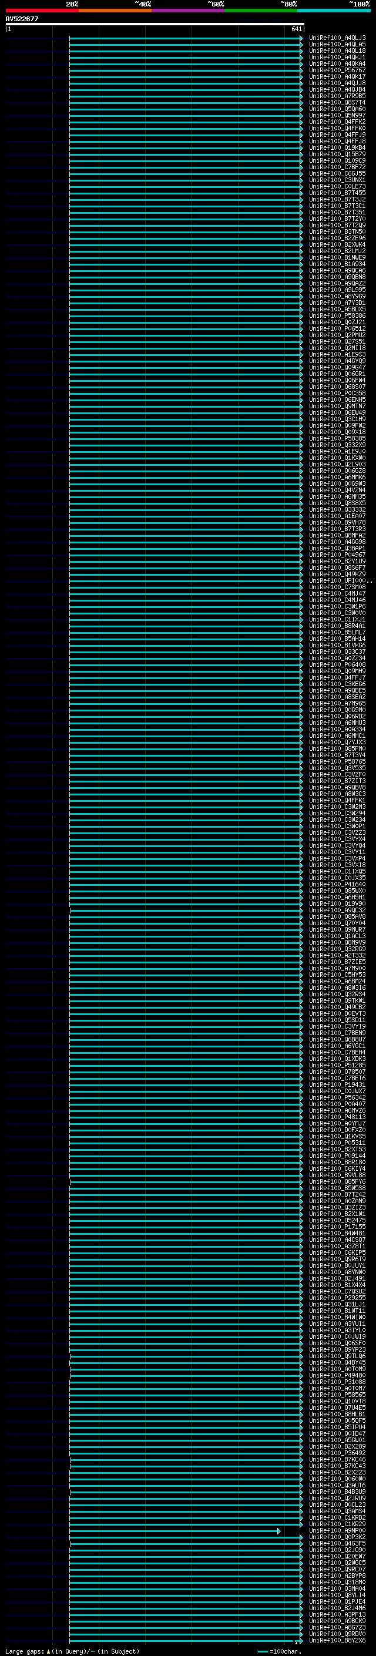This screenshot has height=1656, width=376.
Task: Select the UniRef100_B7T3J2 label
Action: coord(337,199)
